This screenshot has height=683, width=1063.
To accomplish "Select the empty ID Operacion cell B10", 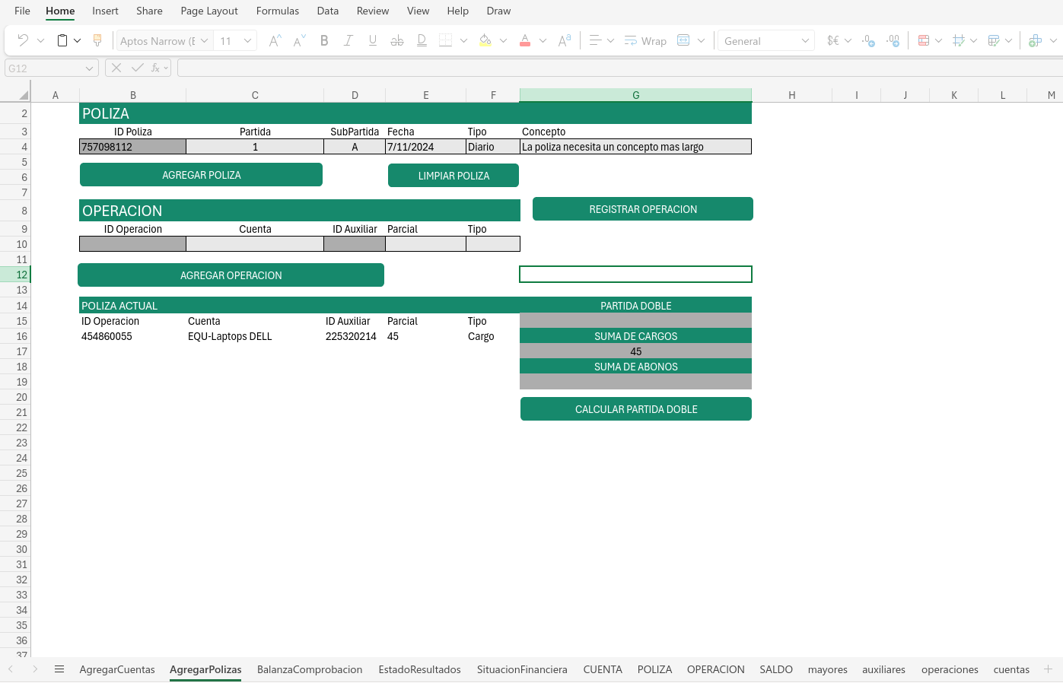I will coord(132,244).
